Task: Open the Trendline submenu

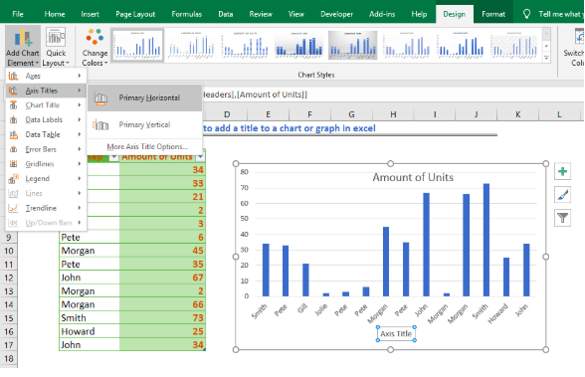Action: 46,208
